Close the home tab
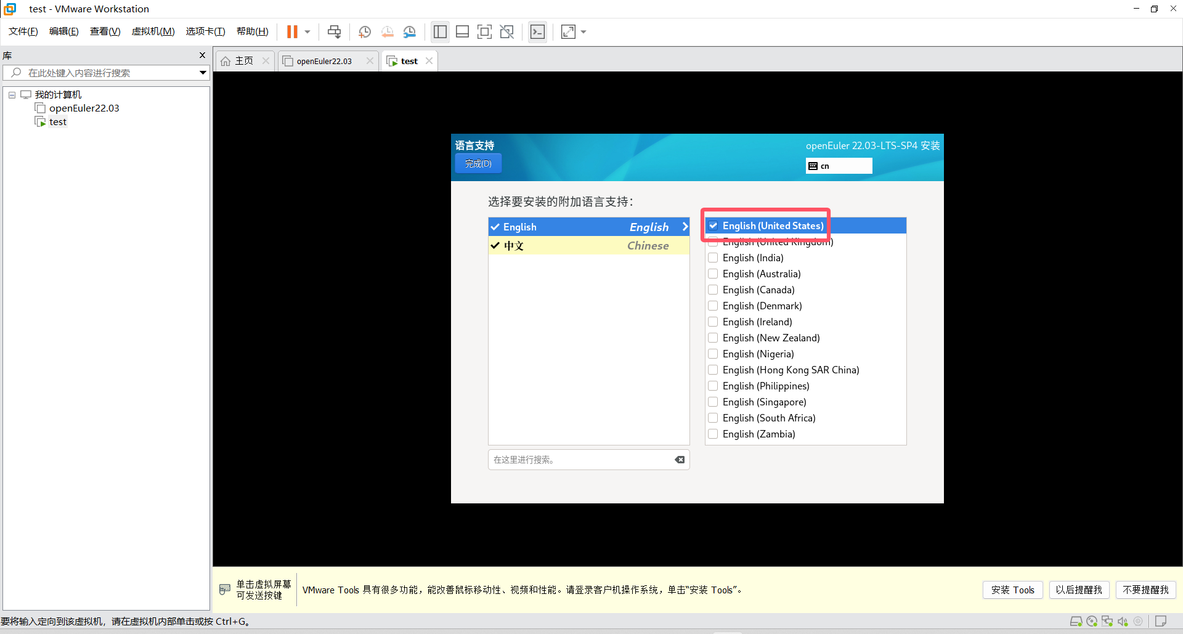This screenshot has height=634, width=1183. pyautogui.click(x=266, y=60)
